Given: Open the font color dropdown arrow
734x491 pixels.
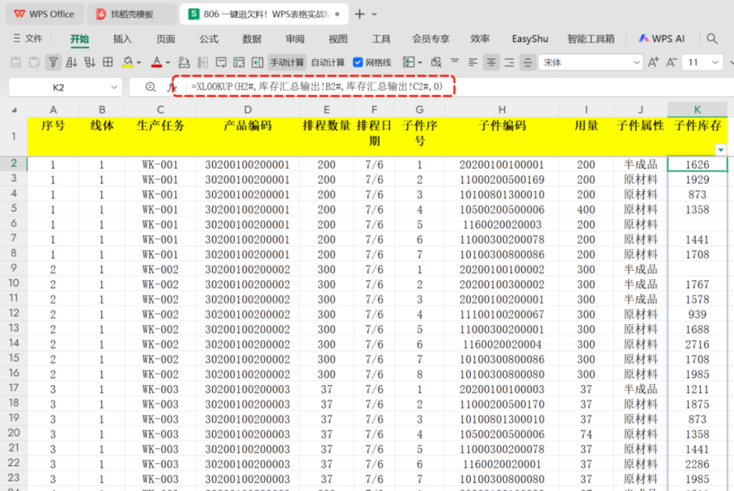Looking at the screenshot, I should click(168, 63).
